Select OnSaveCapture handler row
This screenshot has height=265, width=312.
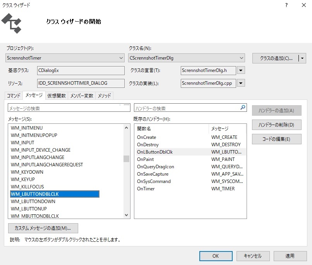191,174
